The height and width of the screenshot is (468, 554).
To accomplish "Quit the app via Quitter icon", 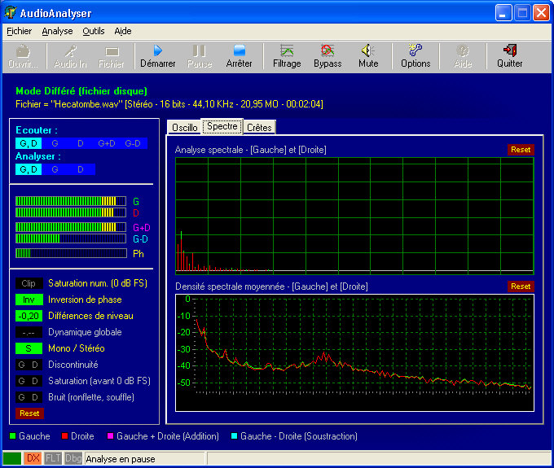I will click(510, 55).
